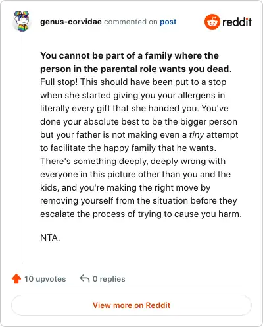Open the "0 replies" label
This screenshot has height=327, width=263.
(108, 279)
